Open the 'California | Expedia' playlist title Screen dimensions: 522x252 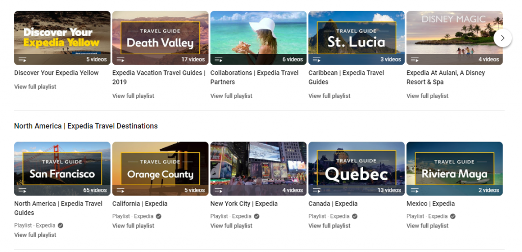pos(140,204)
